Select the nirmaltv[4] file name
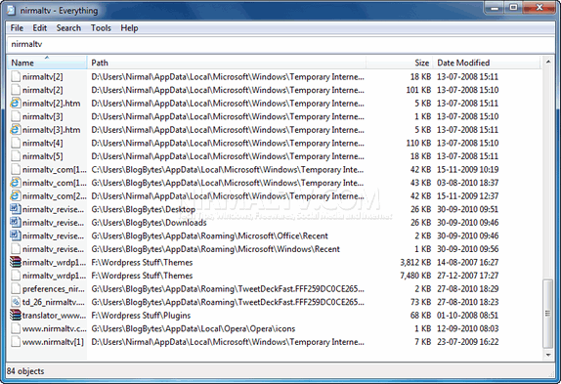 pyautogui.click(x=43, y=143)
